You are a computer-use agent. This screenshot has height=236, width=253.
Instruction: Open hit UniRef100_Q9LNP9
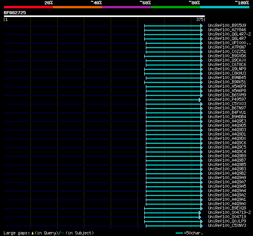click(227, 69)
